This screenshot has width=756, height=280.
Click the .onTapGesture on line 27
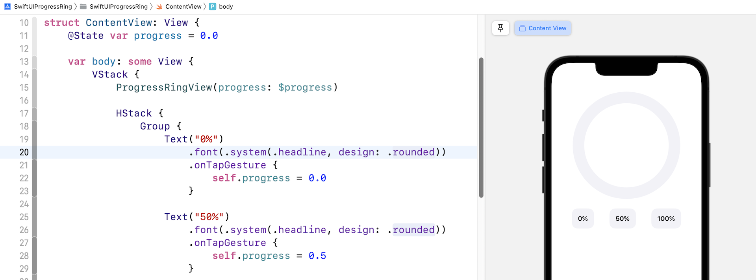[228, 243]
